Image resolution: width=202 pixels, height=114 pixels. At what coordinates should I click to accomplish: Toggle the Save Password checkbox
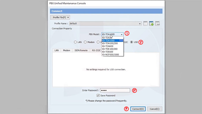(x=98, y=95)
